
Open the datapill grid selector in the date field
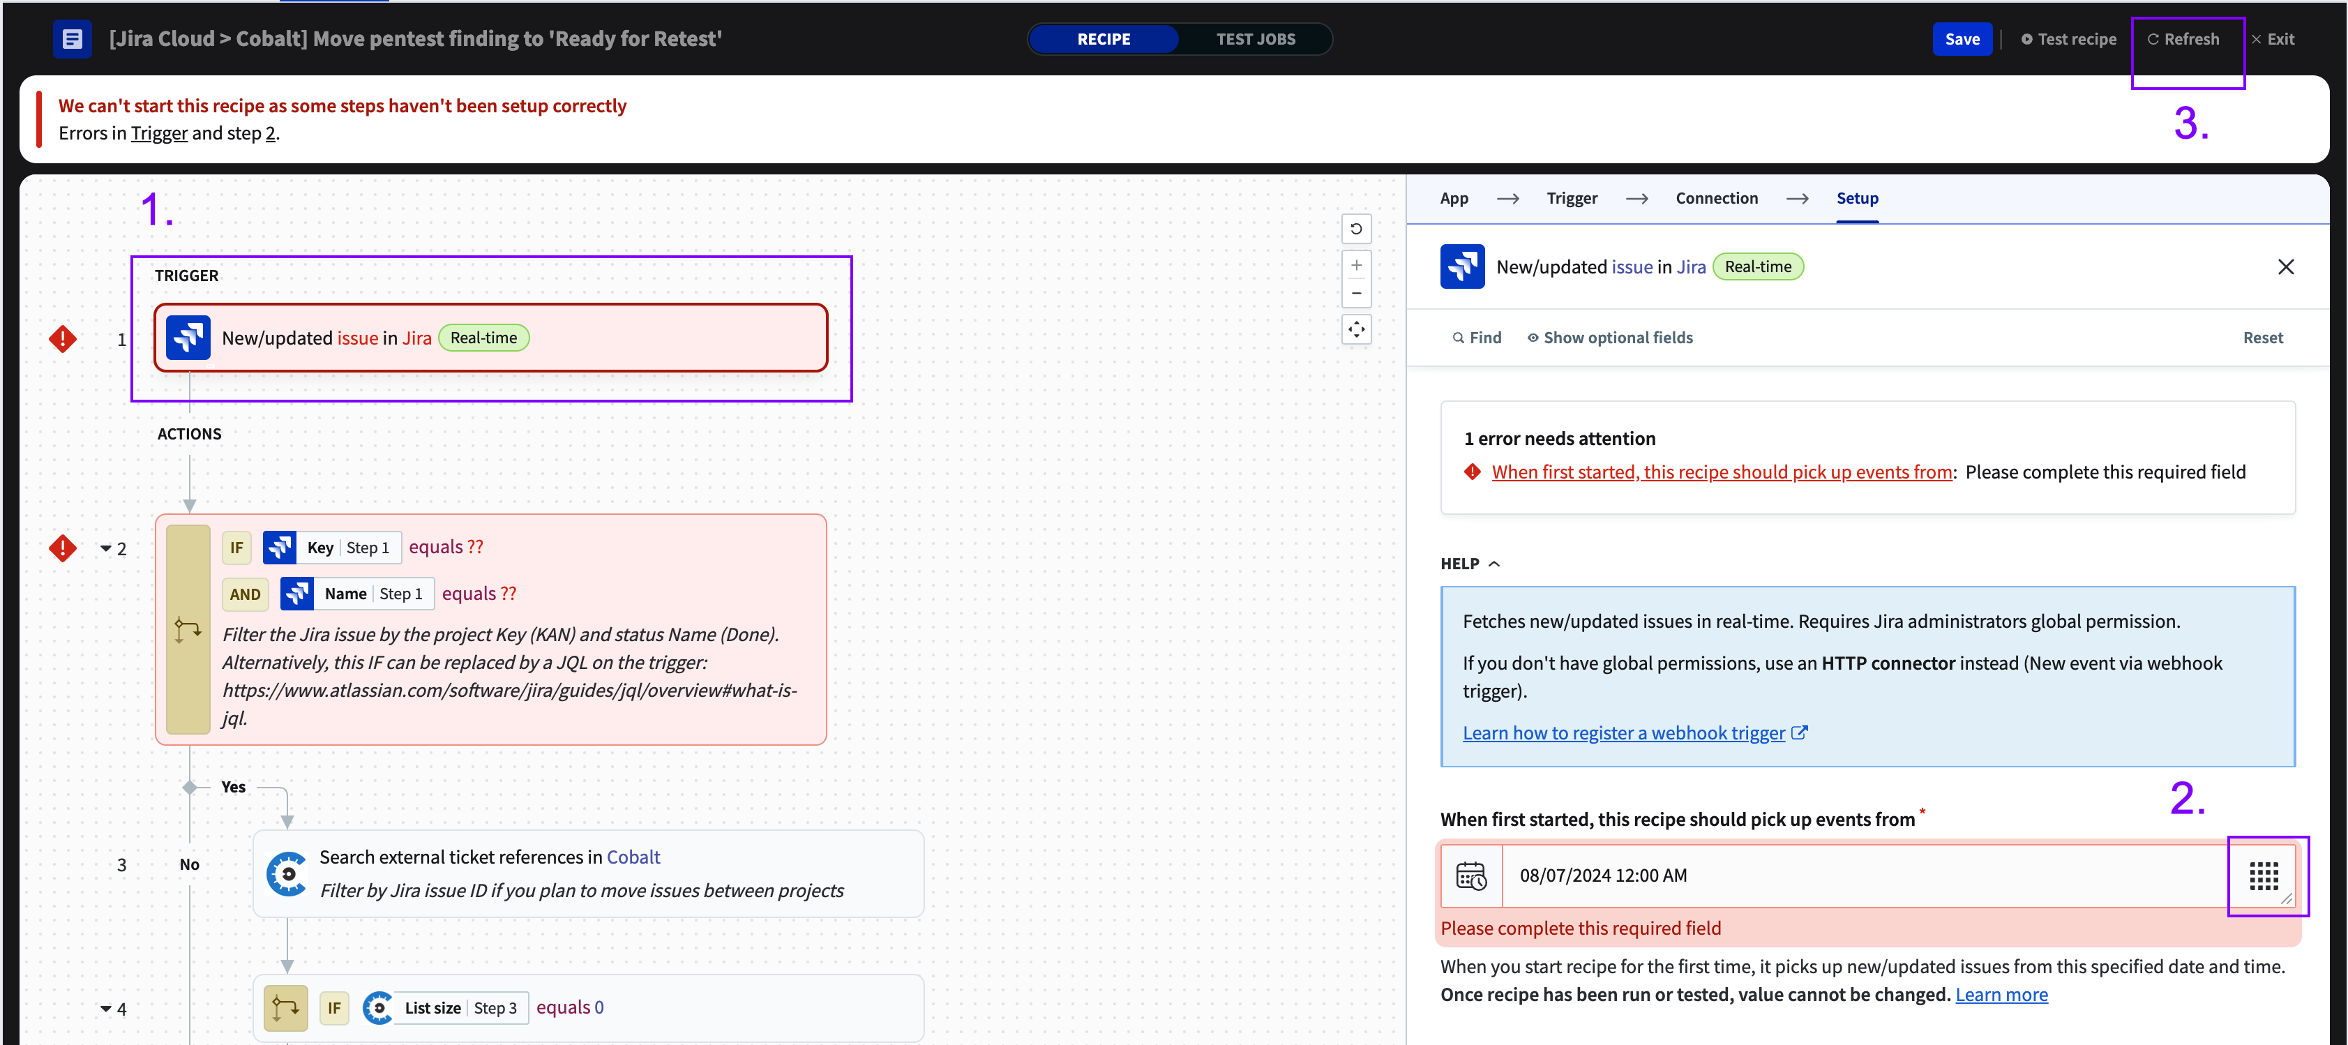click(x=2263, y=875)
